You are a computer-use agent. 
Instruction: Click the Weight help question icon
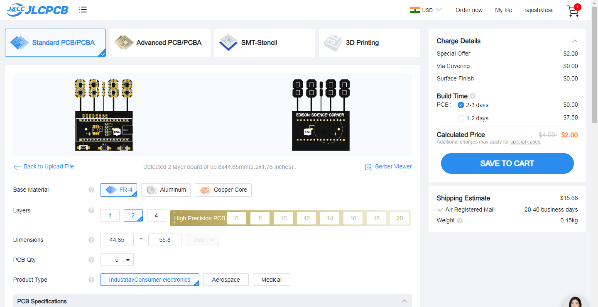tap(460, 221)
